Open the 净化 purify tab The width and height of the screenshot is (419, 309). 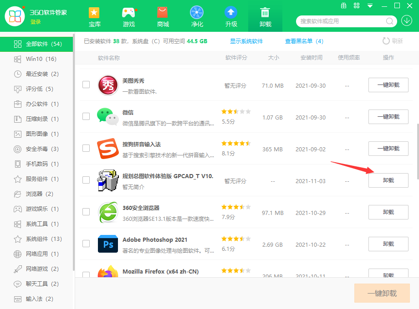[197, 17]
